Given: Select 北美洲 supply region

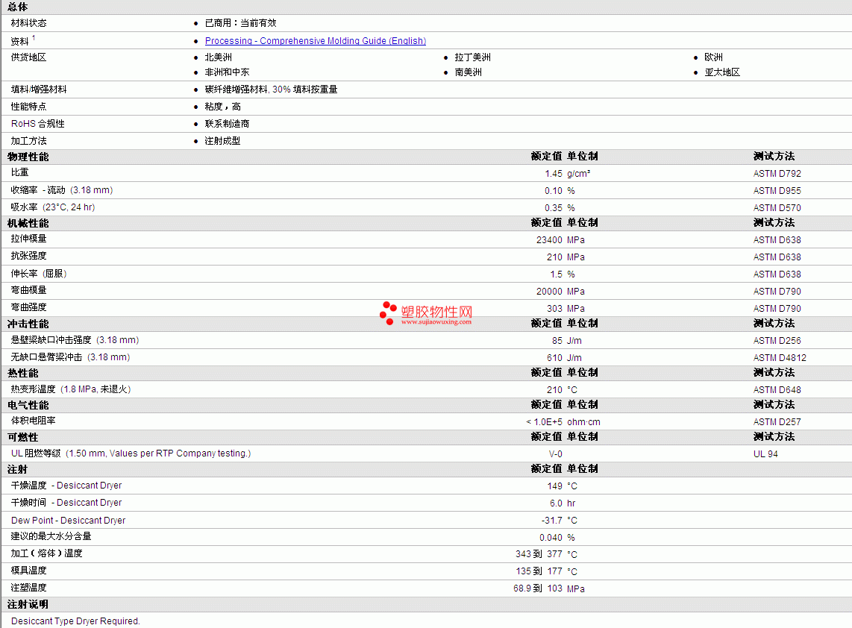Looking at the screenshot, I should click(219, 57).
